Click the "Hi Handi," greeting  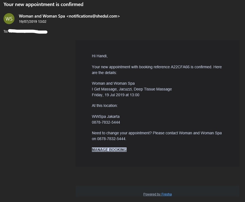tap(100, 56)
